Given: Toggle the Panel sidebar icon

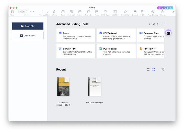Looking at the screenshot, I should coord(12,12).
